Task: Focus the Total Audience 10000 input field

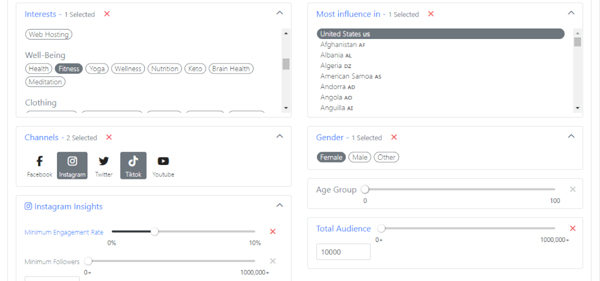Action: click(343, 252)
